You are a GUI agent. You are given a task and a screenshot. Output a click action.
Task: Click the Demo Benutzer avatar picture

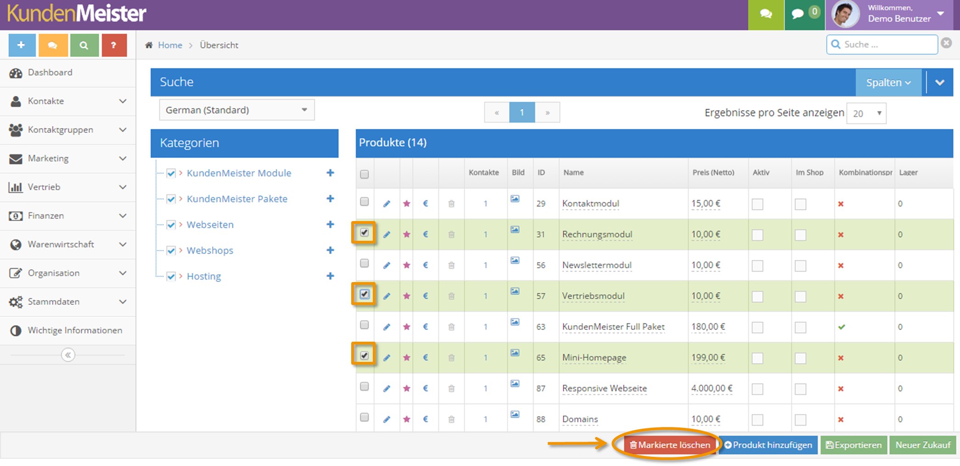tap(845, 14)
